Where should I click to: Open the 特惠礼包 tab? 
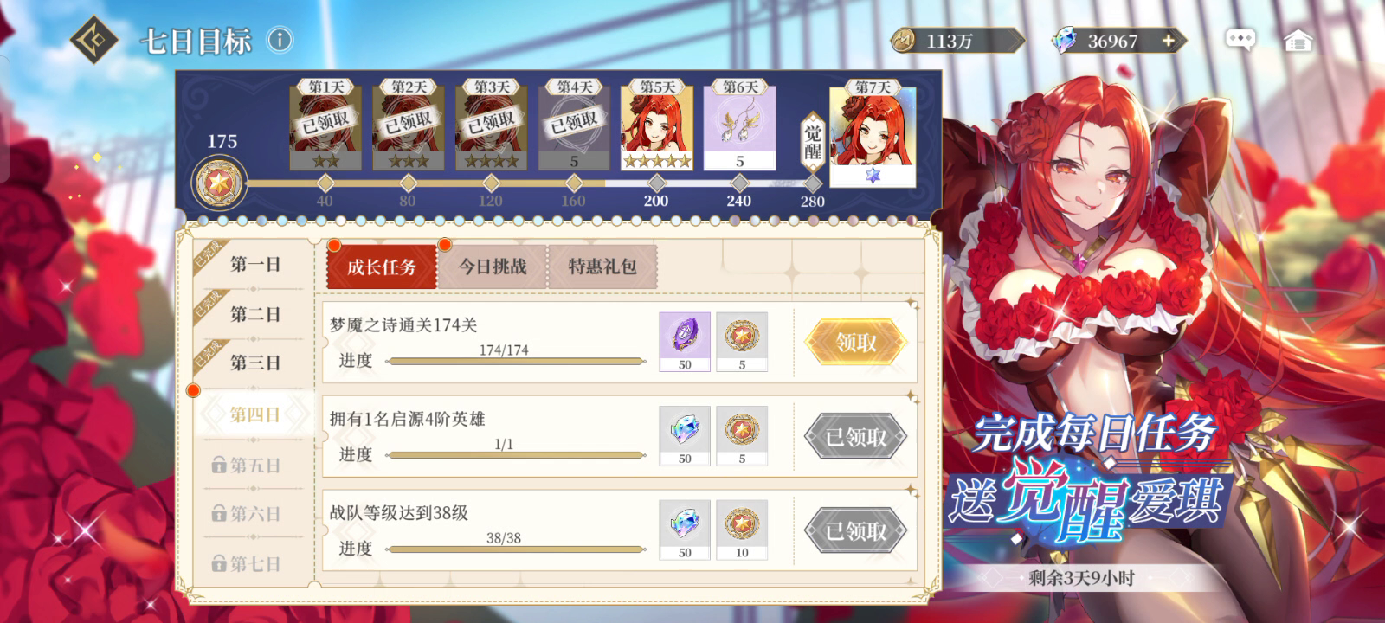(602, 267)
